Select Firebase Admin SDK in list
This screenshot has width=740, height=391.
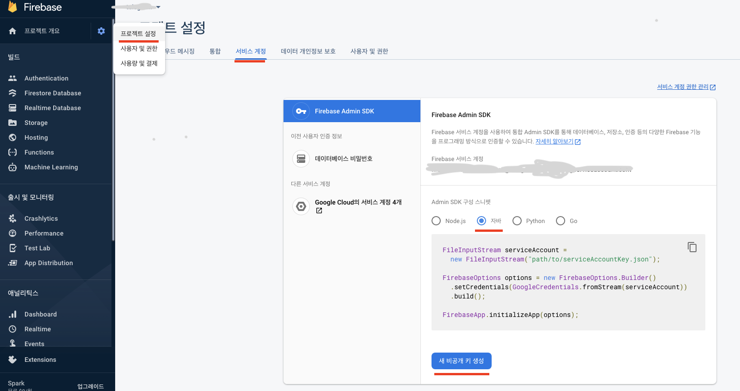click(352, 111)
